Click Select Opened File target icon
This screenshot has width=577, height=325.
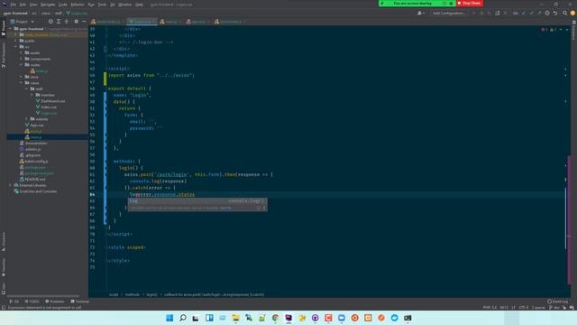pyautogui.click(x=50, y=22)
